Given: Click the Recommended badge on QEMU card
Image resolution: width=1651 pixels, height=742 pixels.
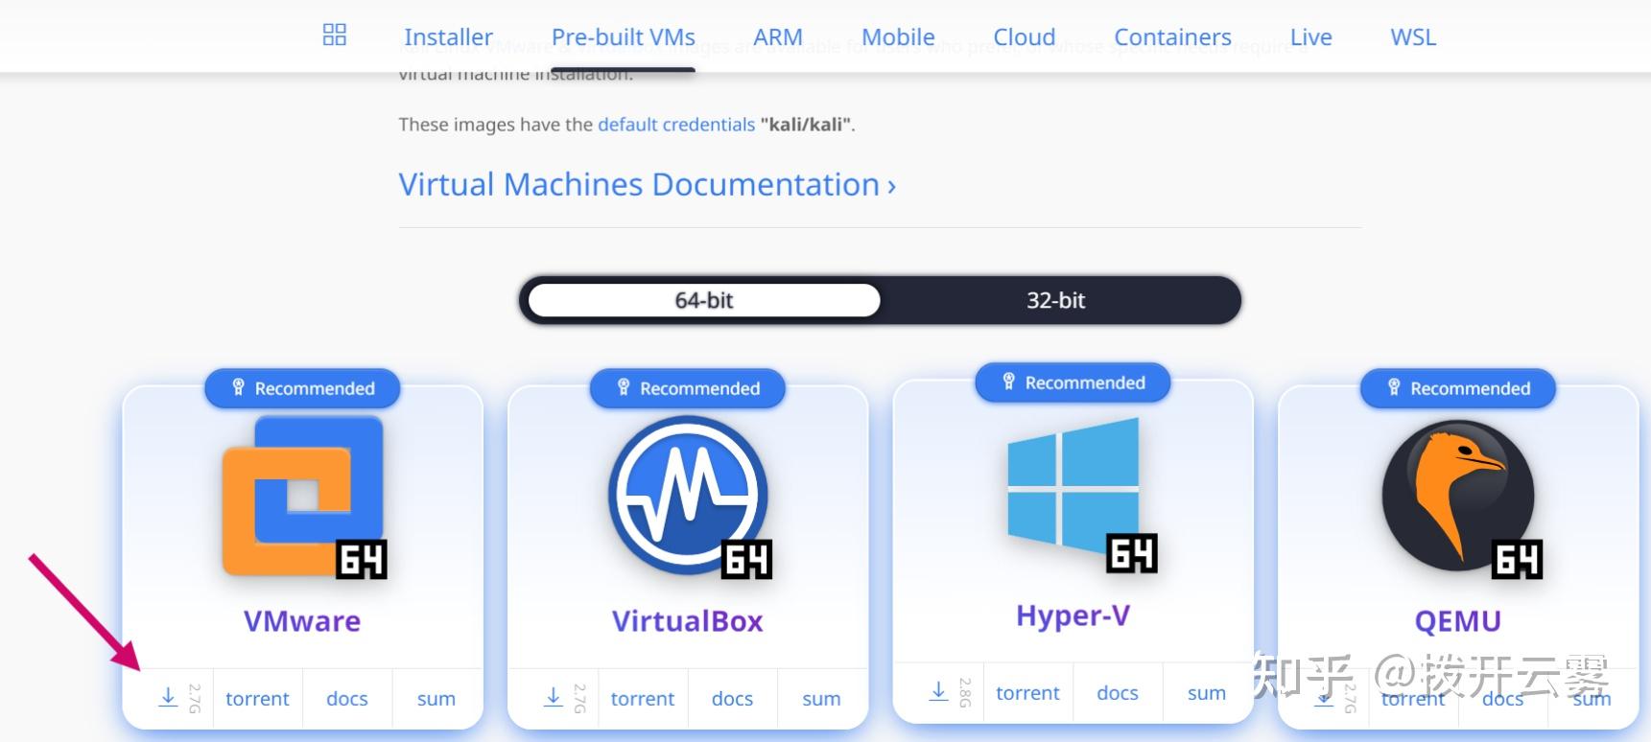Looking at the screenshot, I should 1458,388.
